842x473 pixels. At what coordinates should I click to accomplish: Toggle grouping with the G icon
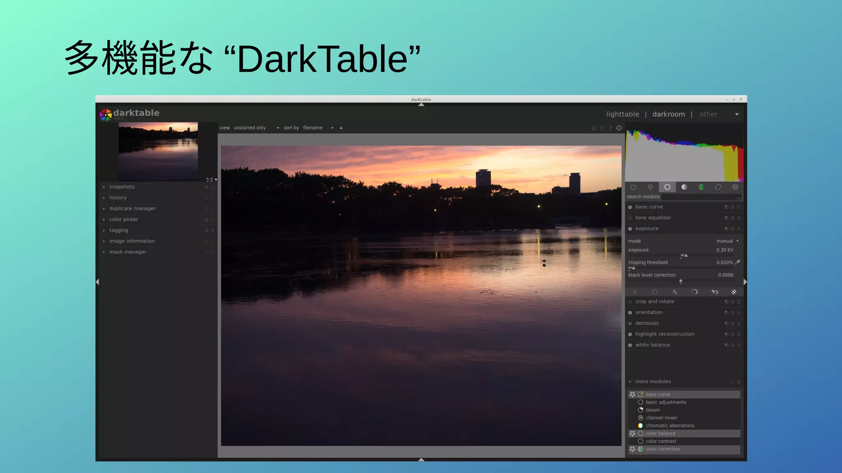(x=593, y=128)
